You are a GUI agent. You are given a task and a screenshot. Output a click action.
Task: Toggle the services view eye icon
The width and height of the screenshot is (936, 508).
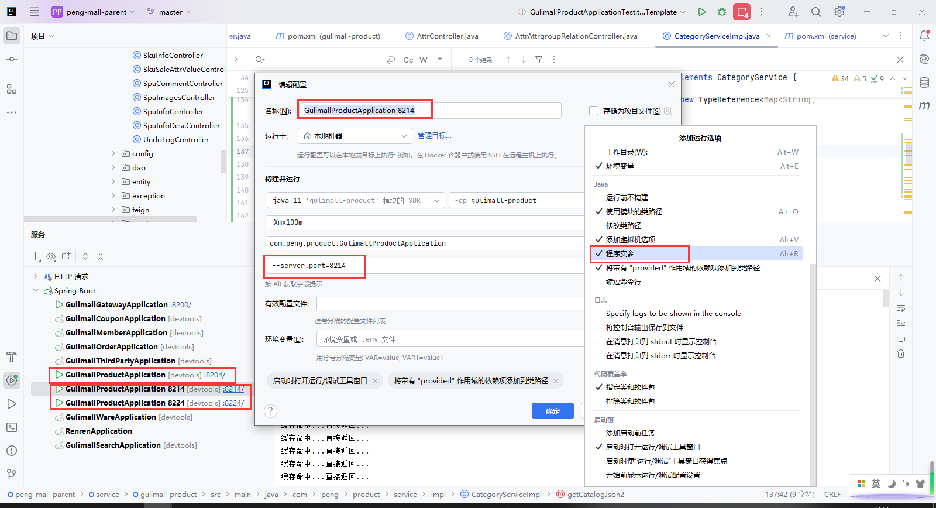tap(51, 256)
